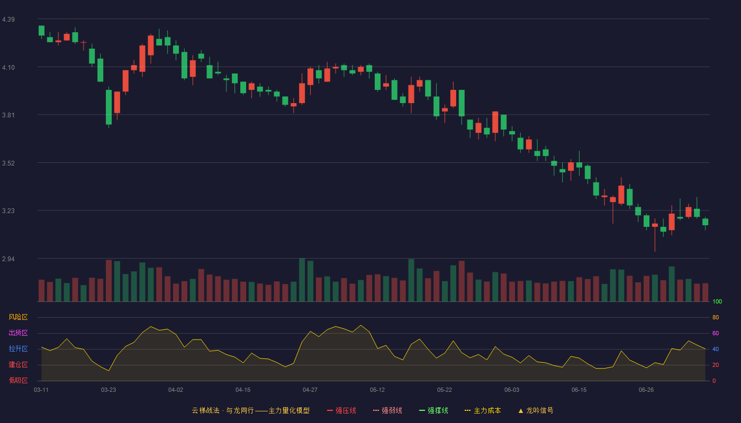Viewport: 741px width, 423px height.
Task: Click the 建仓区 zone label
Action: [18, 365]
